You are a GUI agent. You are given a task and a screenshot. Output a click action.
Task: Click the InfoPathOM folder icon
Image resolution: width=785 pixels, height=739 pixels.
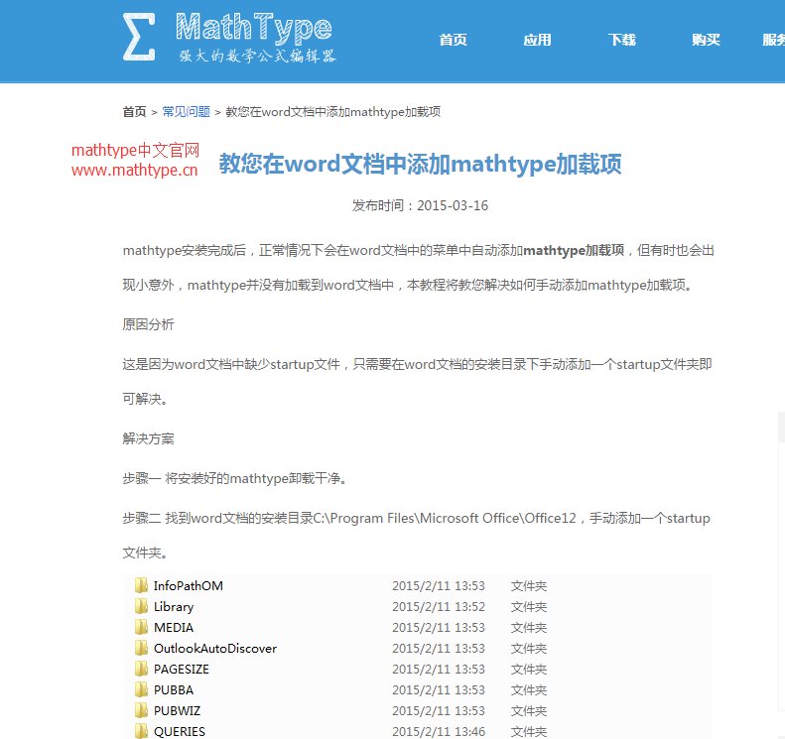141,585
